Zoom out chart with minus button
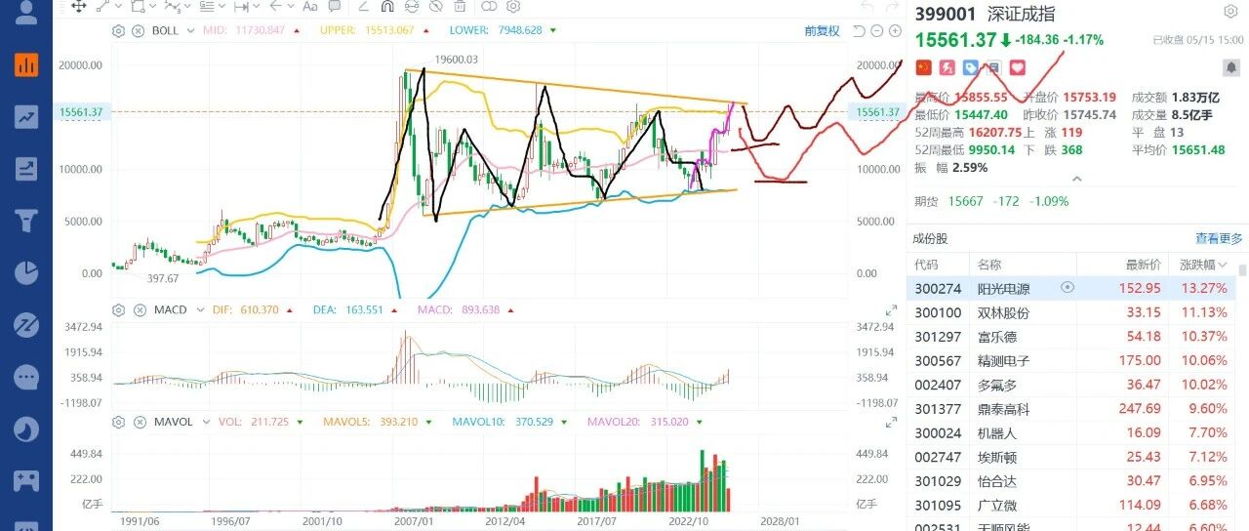Image resolution: width=1249 pixels, height=531 pixels. [876, 31]
